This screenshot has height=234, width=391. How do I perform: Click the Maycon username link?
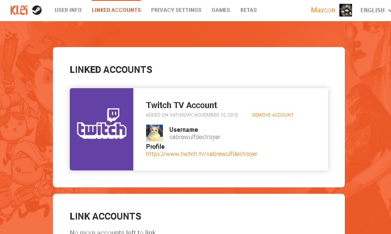[x=323, y=10]
